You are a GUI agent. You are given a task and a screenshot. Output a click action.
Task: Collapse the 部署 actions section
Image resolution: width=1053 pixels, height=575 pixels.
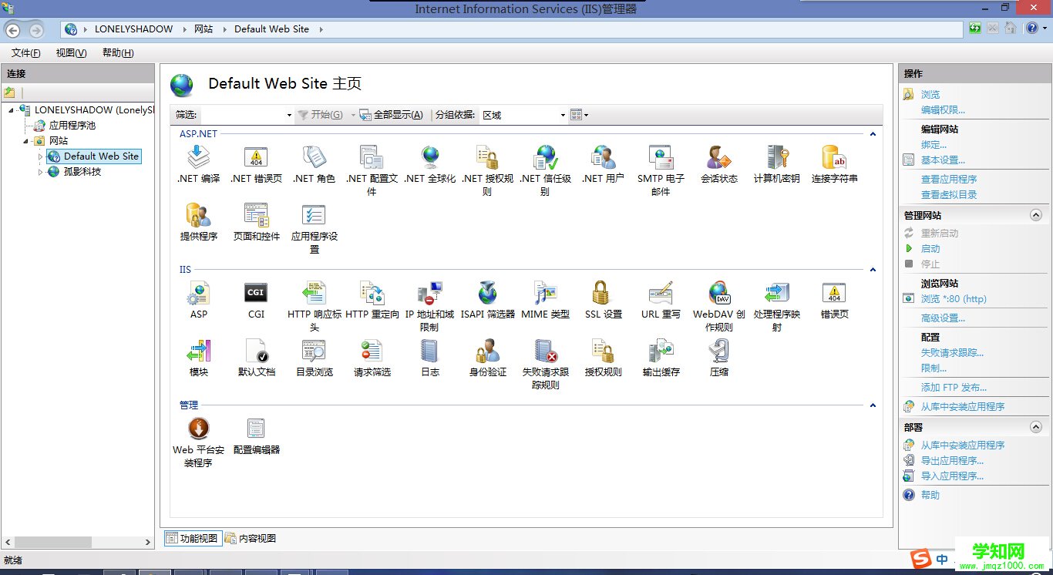(1036, 427)
